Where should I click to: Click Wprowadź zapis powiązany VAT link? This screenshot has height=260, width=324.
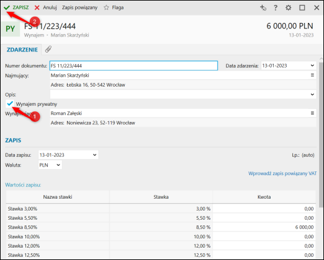point(282,173)
